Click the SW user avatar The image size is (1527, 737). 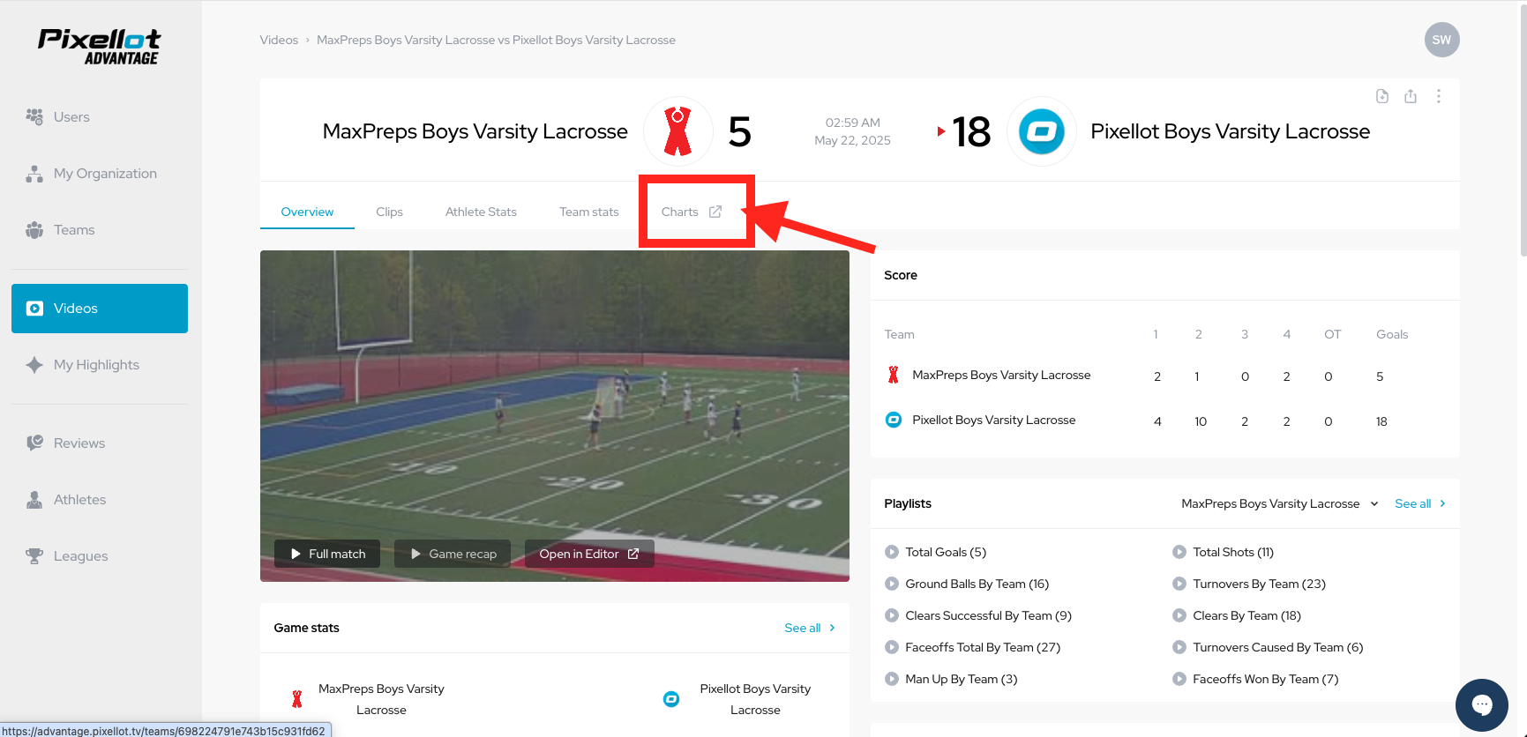point(1441,40)
